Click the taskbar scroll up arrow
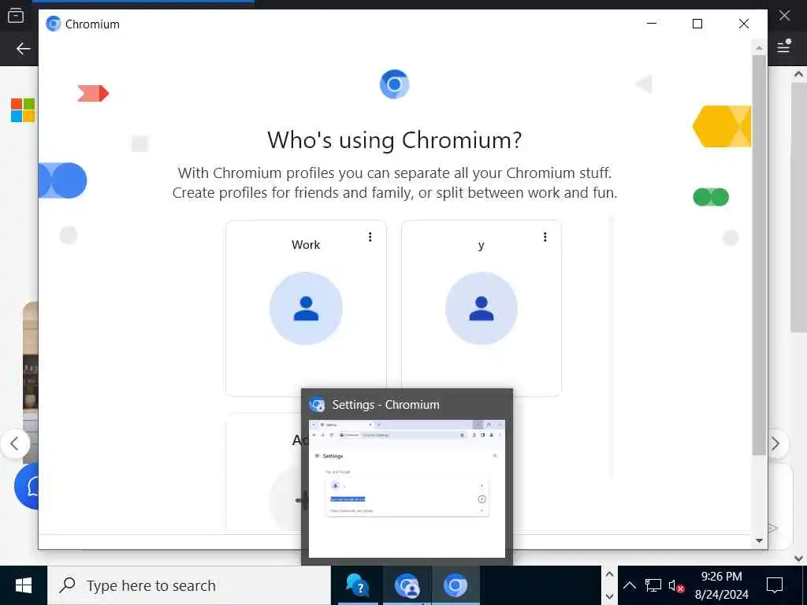The width and height of the screenshot is (807, 605). (x=609, y=574)
